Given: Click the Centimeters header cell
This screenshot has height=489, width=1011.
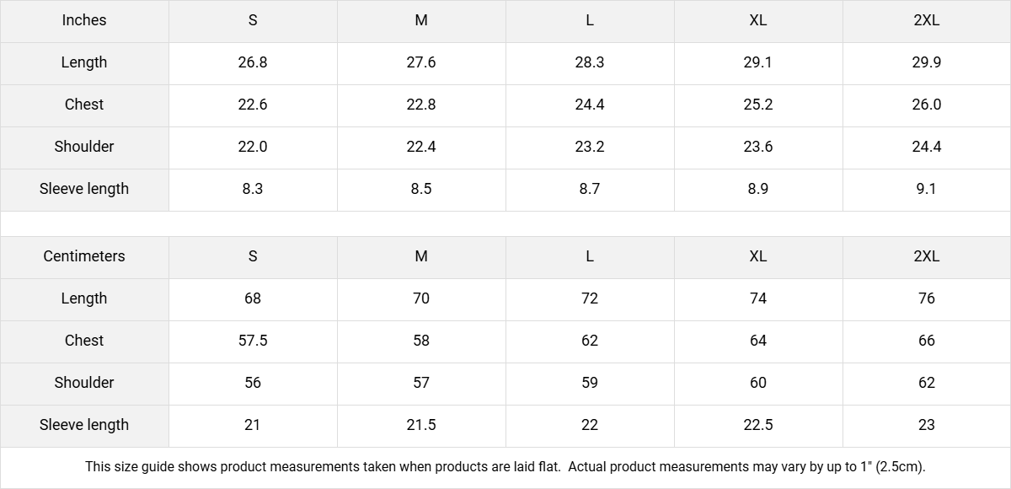Looking at the screenshot, I should coord(84,257).
